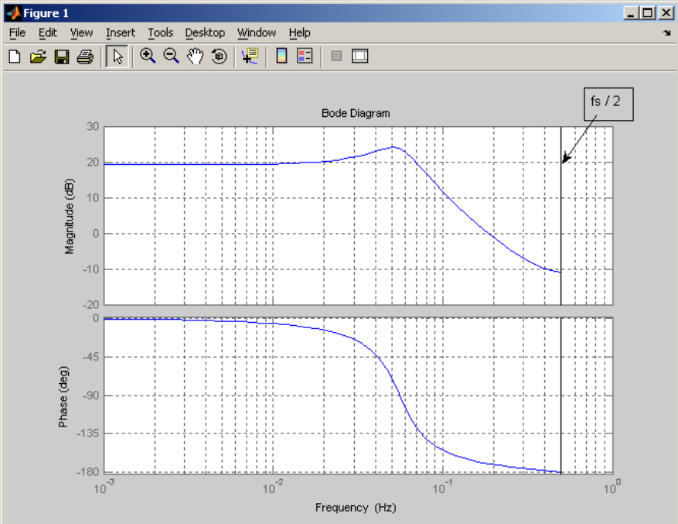Select the Zoom Out magnifier tool
This screenshot has height=524, width=678.
(171, 57)
